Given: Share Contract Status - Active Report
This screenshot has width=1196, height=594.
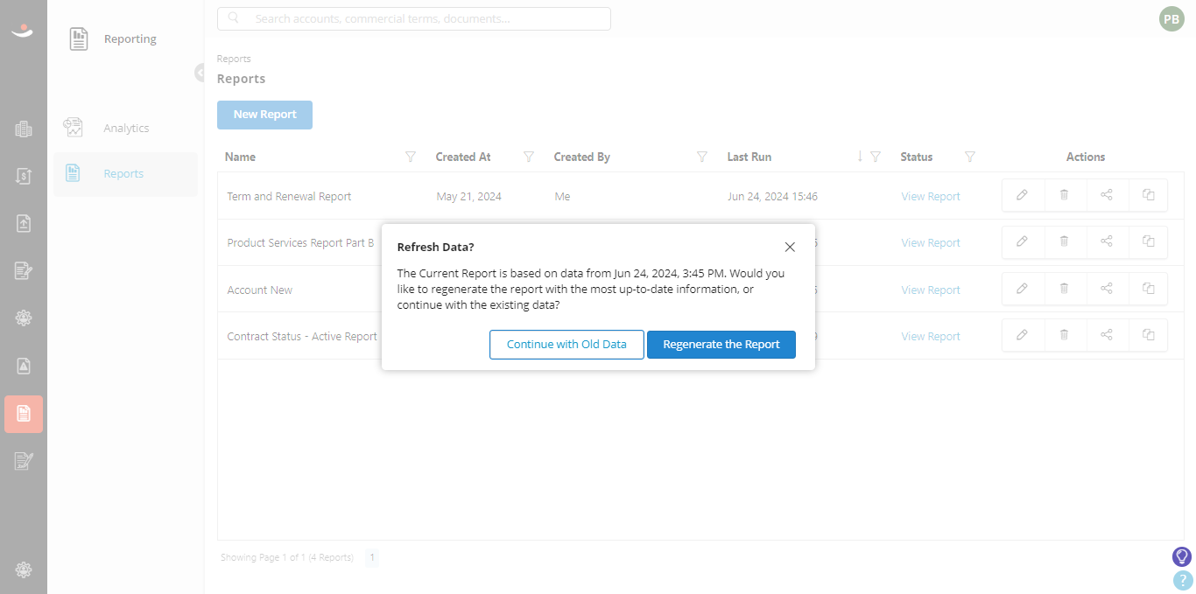Looking at the screenshot, I should coord(1107,335).
